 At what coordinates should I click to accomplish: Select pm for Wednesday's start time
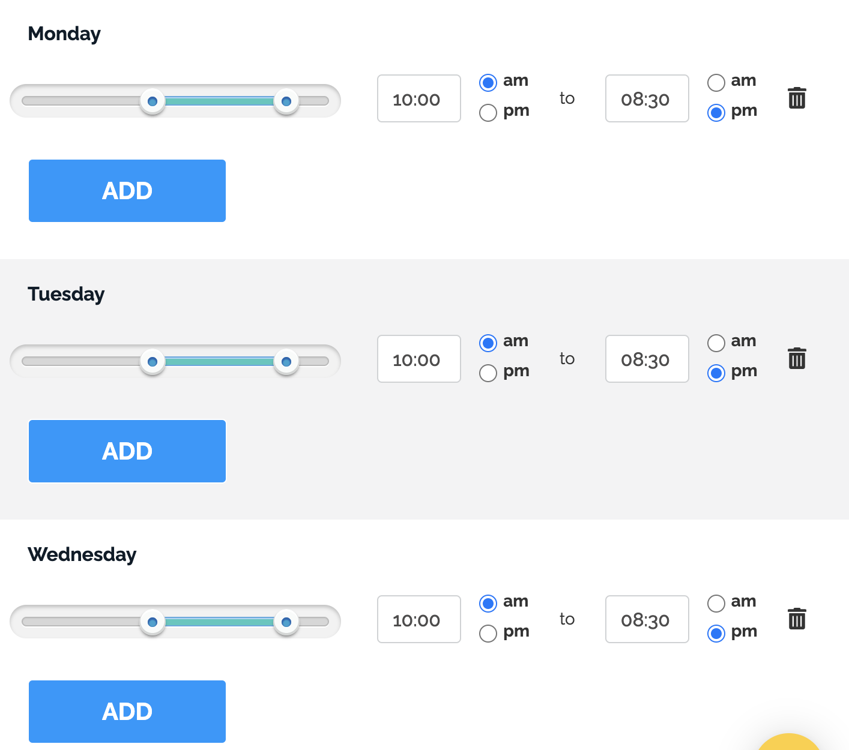pos(488,633)
